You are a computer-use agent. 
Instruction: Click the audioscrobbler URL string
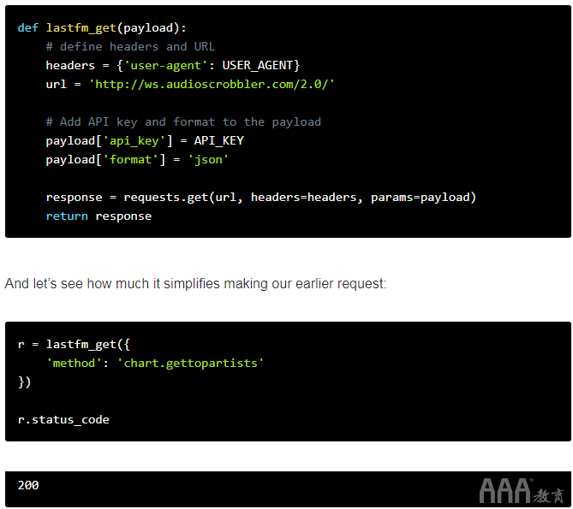coord(212,85)
